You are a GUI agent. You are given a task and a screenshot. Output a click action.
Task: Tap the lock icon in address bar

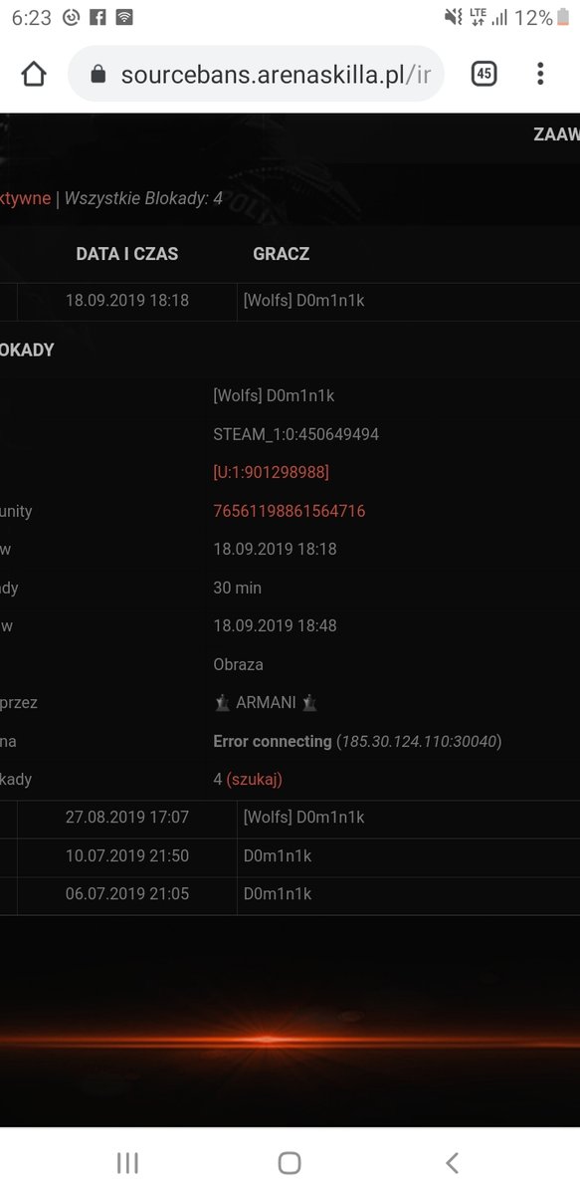97,75
